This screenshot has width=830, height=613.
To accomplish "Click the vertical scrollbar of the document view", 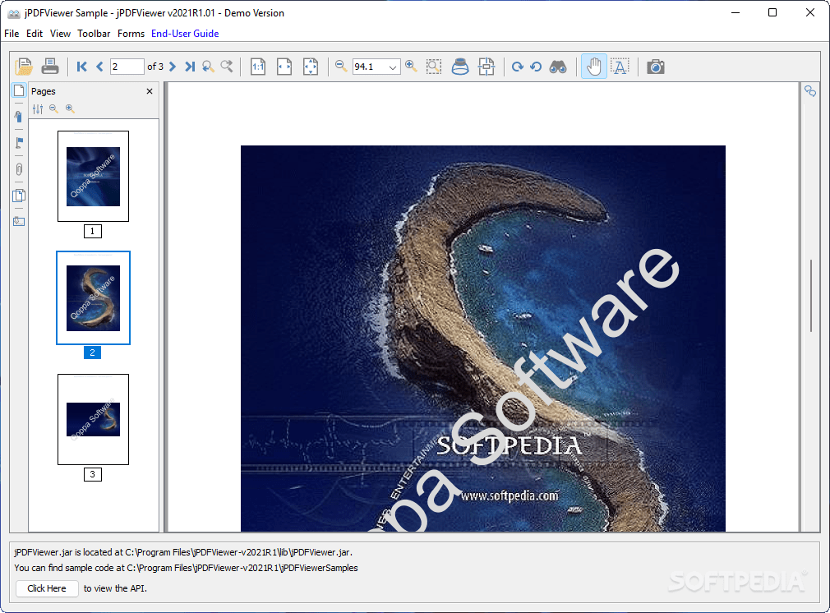I will (810, 296).
